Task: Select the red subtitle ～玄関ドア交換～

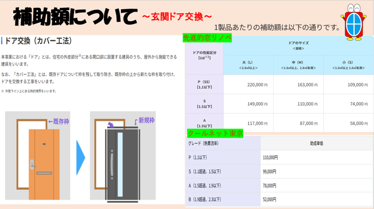Action: (177, 17)
